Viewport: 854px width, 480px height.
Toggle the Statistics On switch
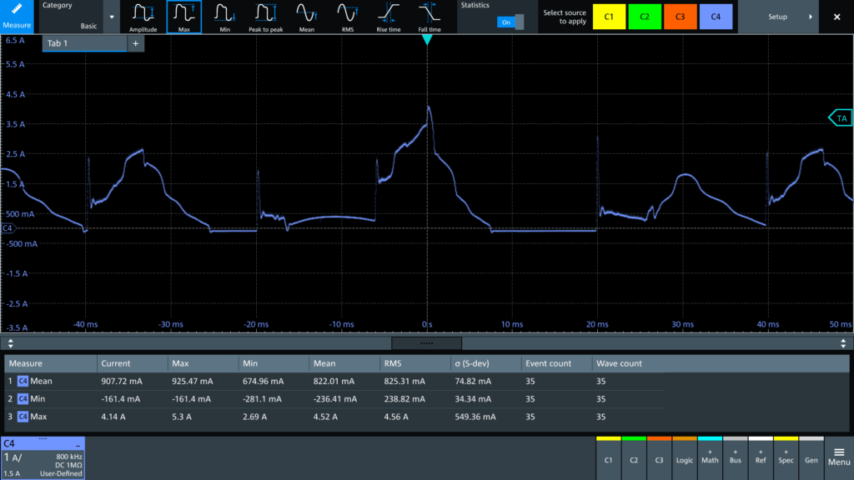[510, 22]
